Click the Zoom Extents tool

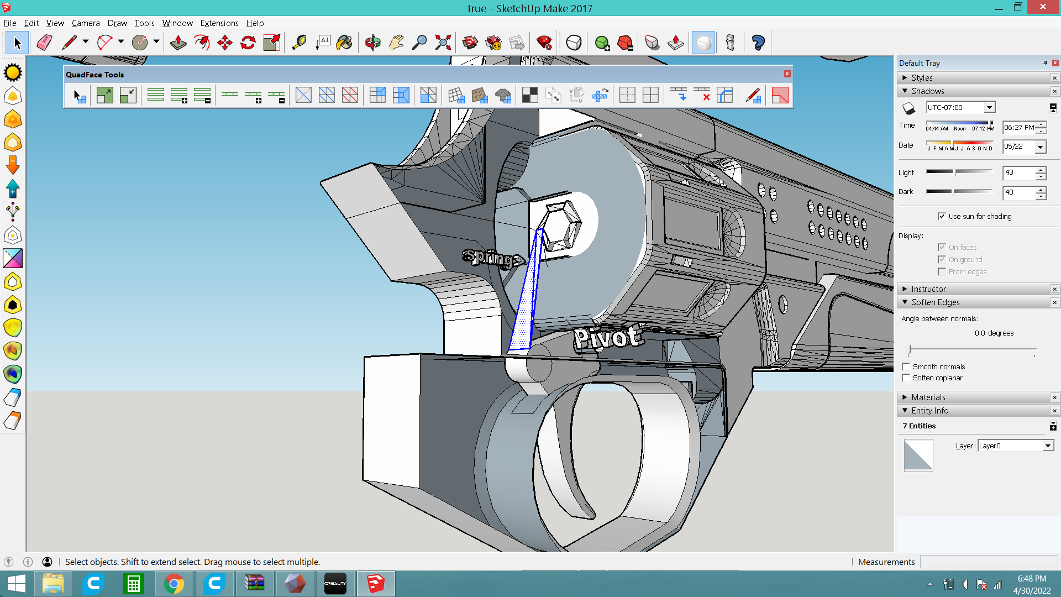pyautogui.click(x=443, y=43)
